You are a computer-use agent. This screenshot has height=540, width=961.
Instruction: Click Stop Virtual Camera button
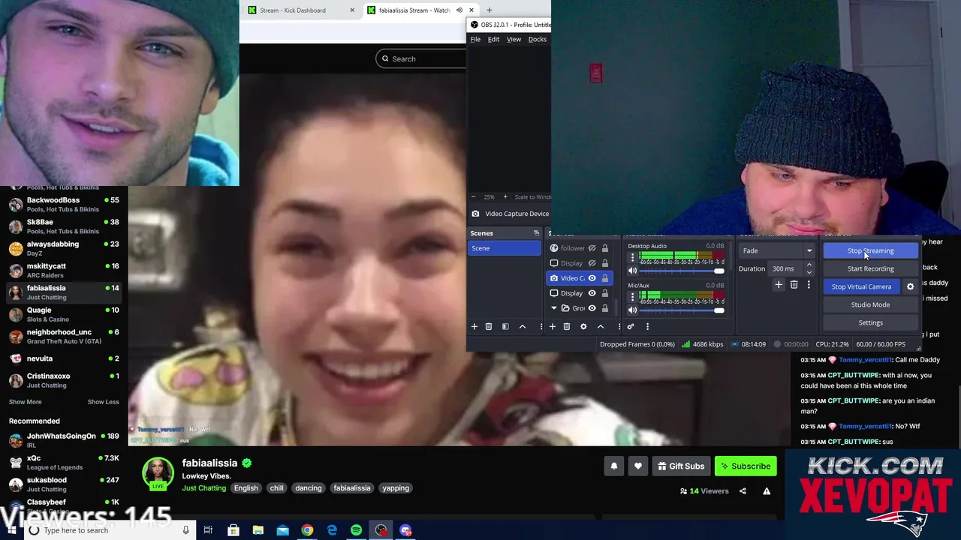coord(861,286)
